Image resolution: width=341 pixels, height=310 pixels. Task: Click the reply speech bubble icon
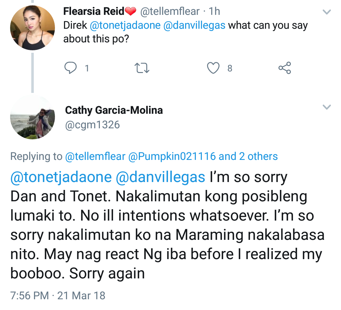click(x=70, y=68)
